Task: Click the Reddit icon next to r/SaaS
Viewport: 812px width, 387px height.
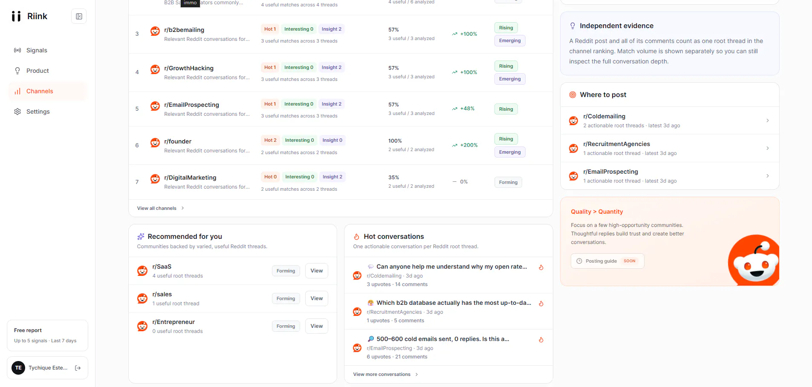Action: pyautogui.click(x=142, y=271)
